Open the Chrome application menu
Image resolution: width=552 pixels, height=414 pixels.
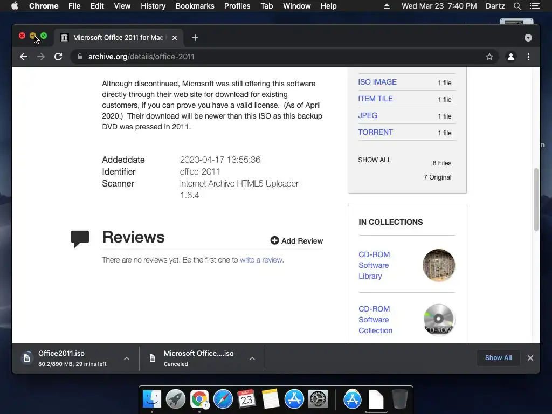pos(44,6)
